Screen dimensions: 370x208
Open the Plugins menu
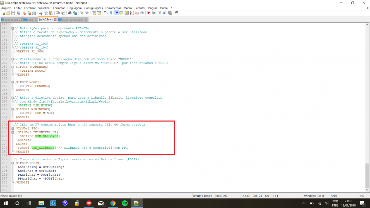(152, 8)
